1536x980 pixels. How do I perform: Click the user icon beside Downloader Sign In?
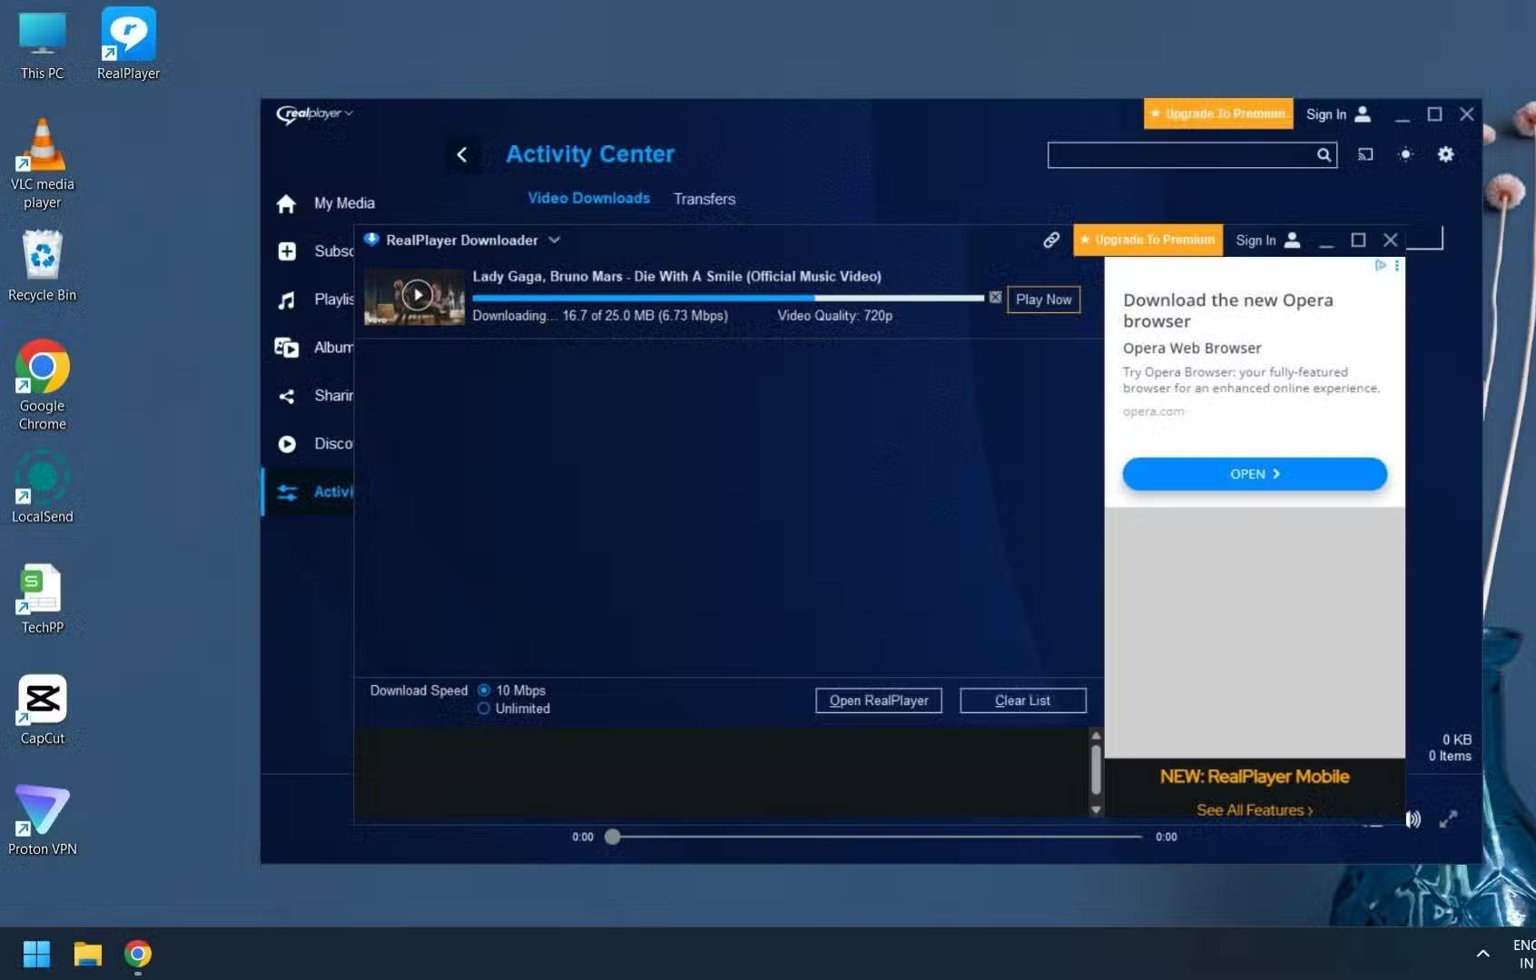1293,240
